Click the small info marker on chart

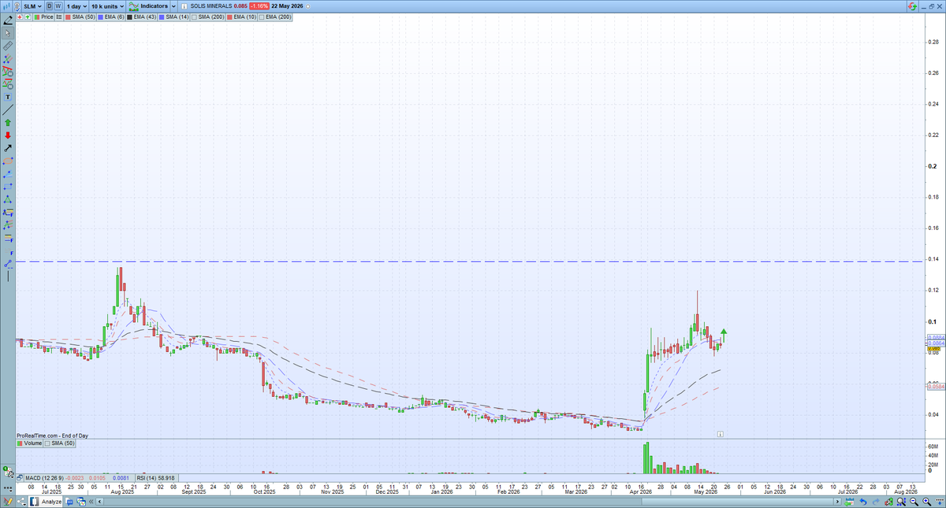720,434
